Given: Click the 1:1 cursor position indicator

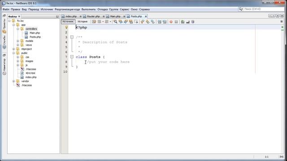Looking at the screenshot, I should [266, 157].
